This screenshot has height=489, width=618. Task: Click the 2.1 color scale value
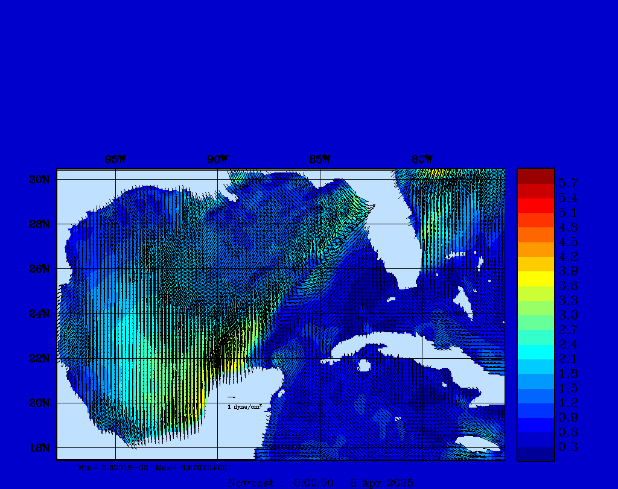[568, 359]
